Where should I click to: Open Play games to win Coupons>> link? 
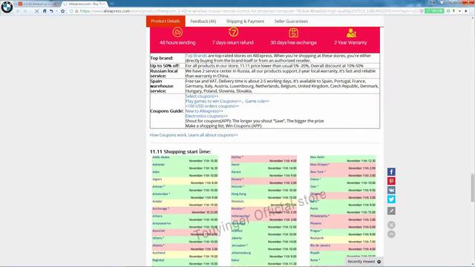click(213, 101)
